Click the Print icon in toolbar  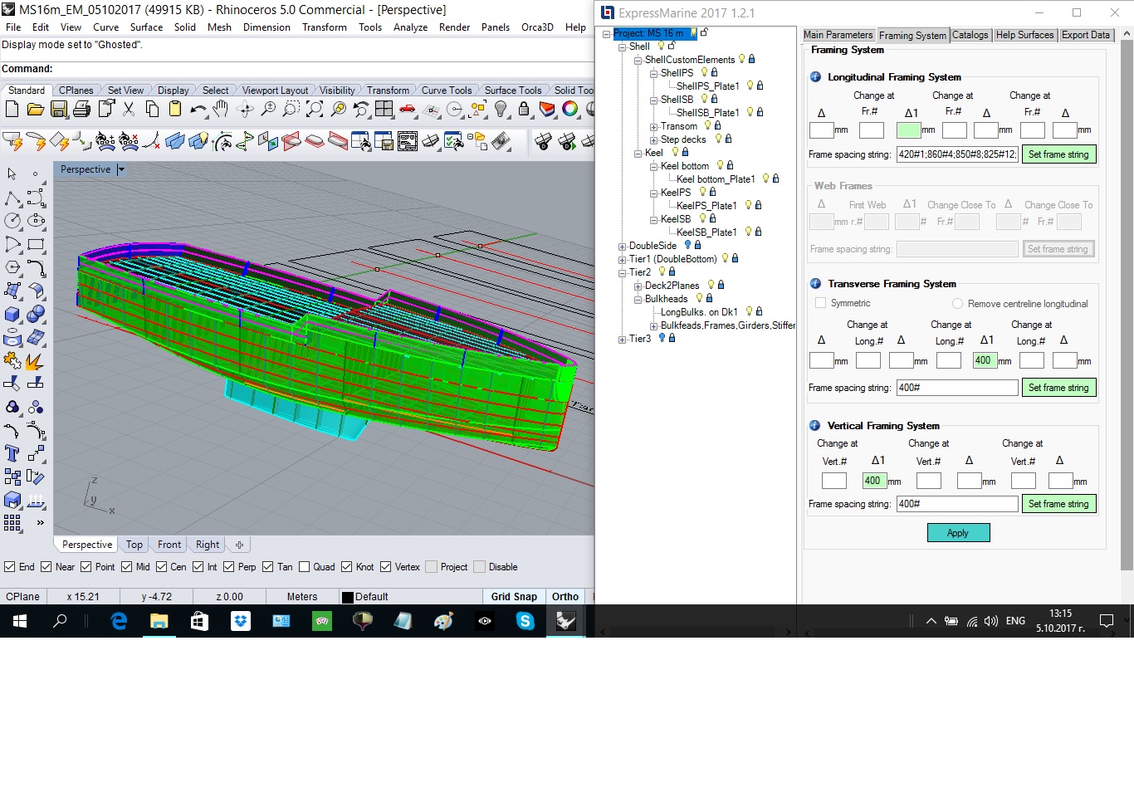pos(81,110)
